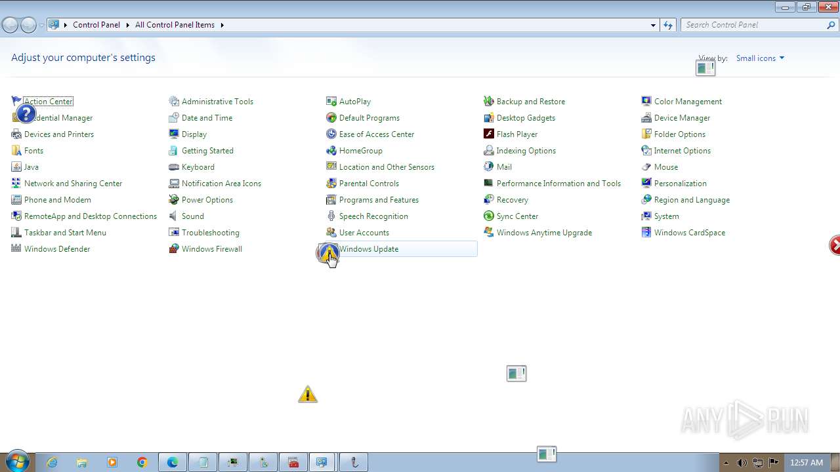
Task: Open Windows Update link
Action: (369, 249)
